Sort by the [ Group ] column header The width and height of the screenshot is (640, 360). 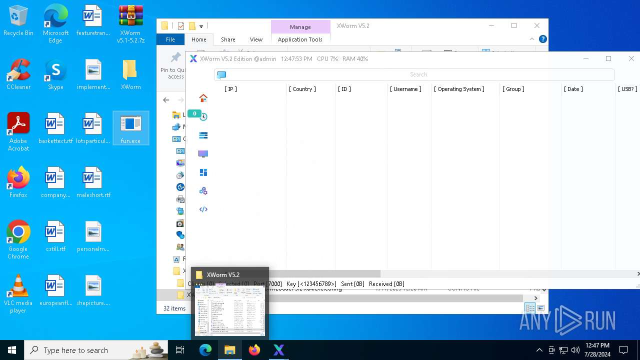pyautogui.click(x=513, y=89)
